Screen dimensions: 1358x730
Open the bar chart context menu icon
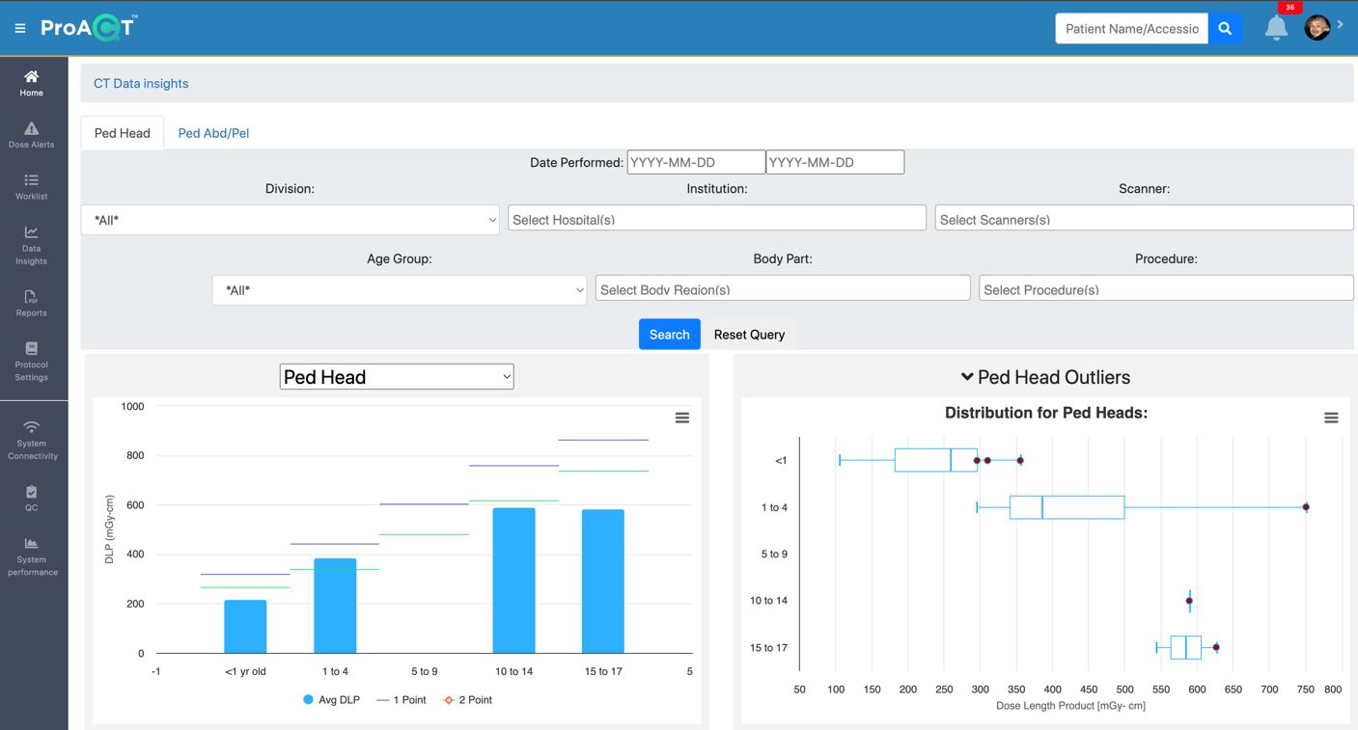tap(681, 418)
